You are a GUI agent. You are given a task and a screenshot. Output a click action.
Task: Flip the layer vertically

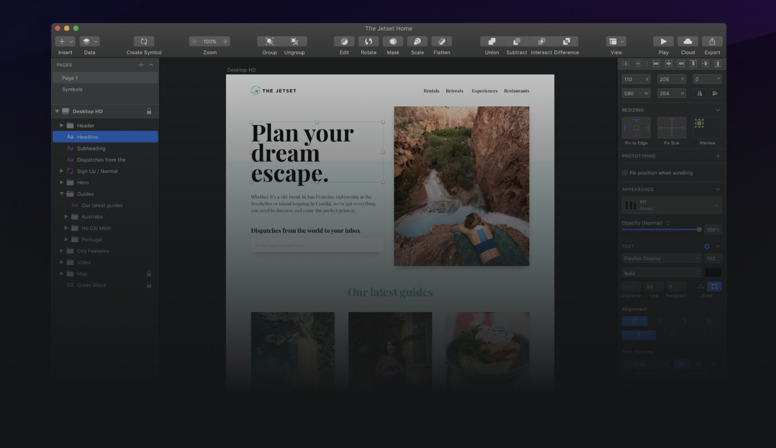point(715,93)
